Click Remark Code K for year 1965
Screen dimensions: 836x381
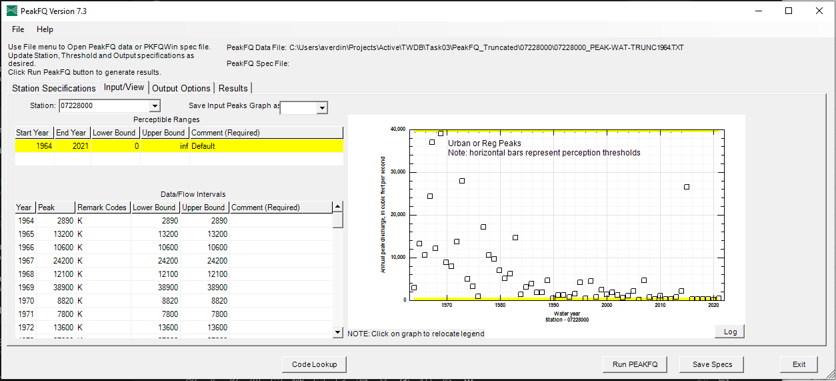103,234
